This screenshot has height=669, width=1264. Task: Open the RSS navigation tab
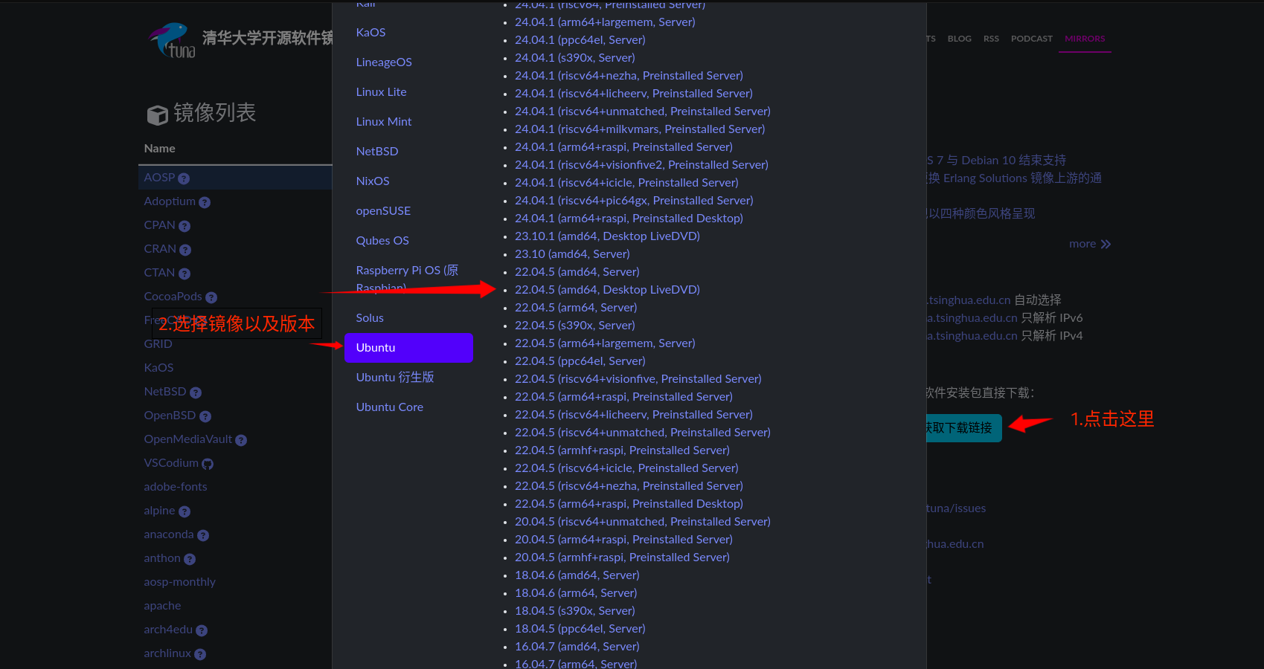pos(991,39)
